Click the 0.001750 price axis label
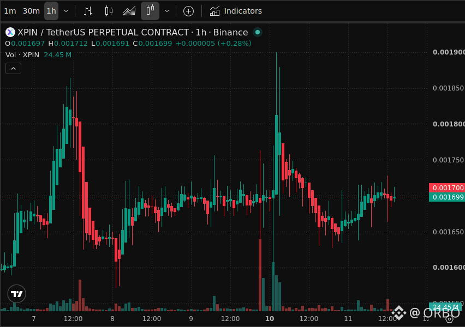The height and width of the screenshot is (327, 465). 448,160
